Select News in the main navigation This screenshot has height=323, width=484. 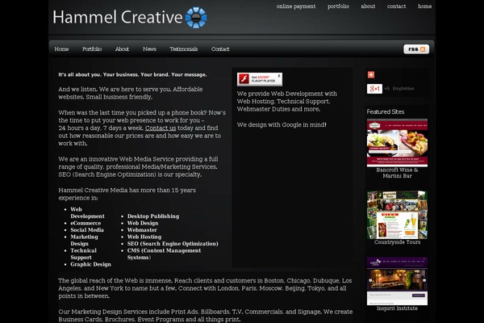pos(149,48)
